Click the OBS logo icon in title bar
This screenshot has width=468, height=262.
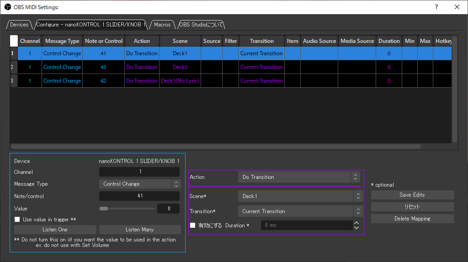pyautogui.click(x=8, y=7)
